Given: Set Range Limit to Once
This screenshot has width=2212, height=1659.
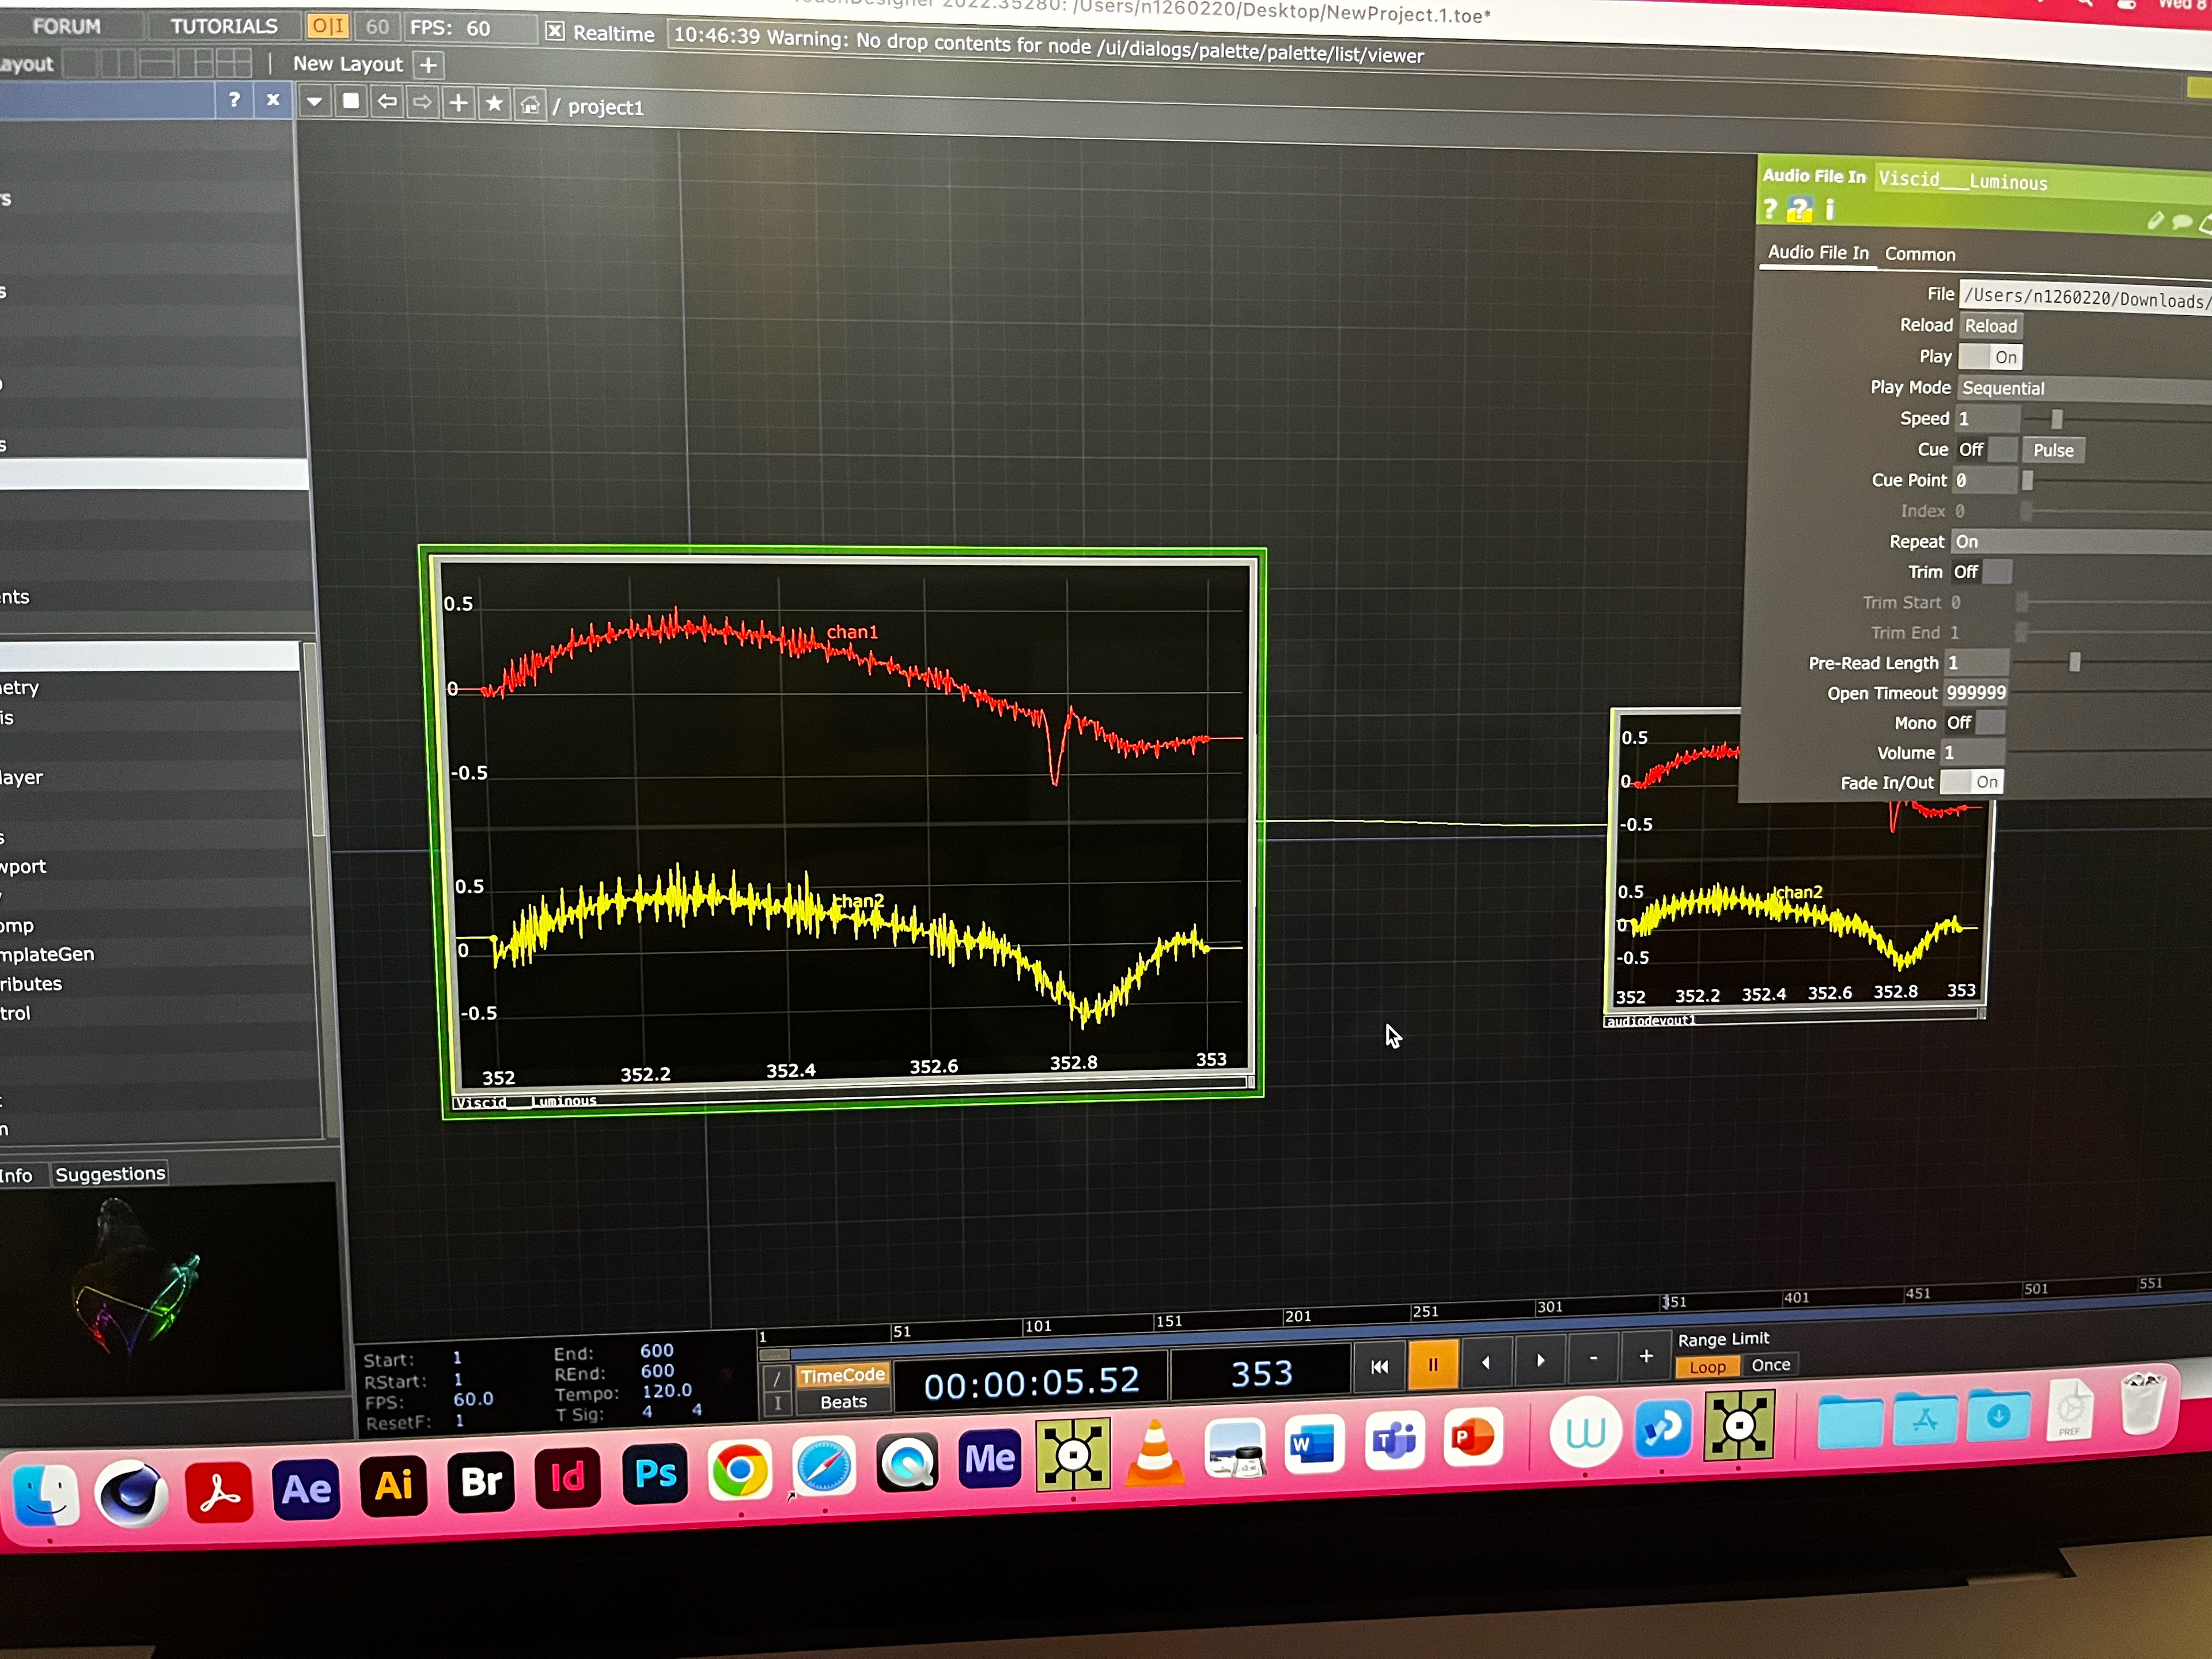Looking at the screenshot, I should coord(1770,1365).
